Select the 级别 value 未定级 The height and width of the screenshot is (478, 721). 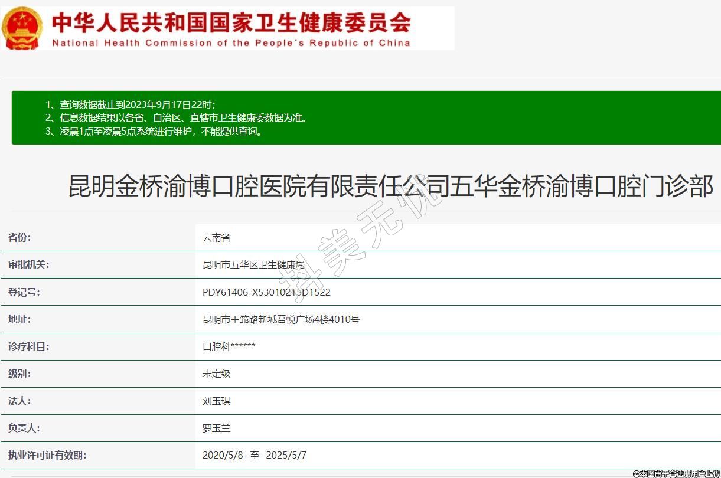216,374
